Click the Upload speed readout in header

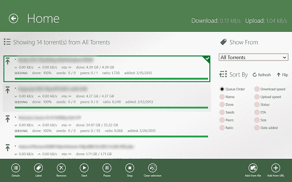point(266,20)
